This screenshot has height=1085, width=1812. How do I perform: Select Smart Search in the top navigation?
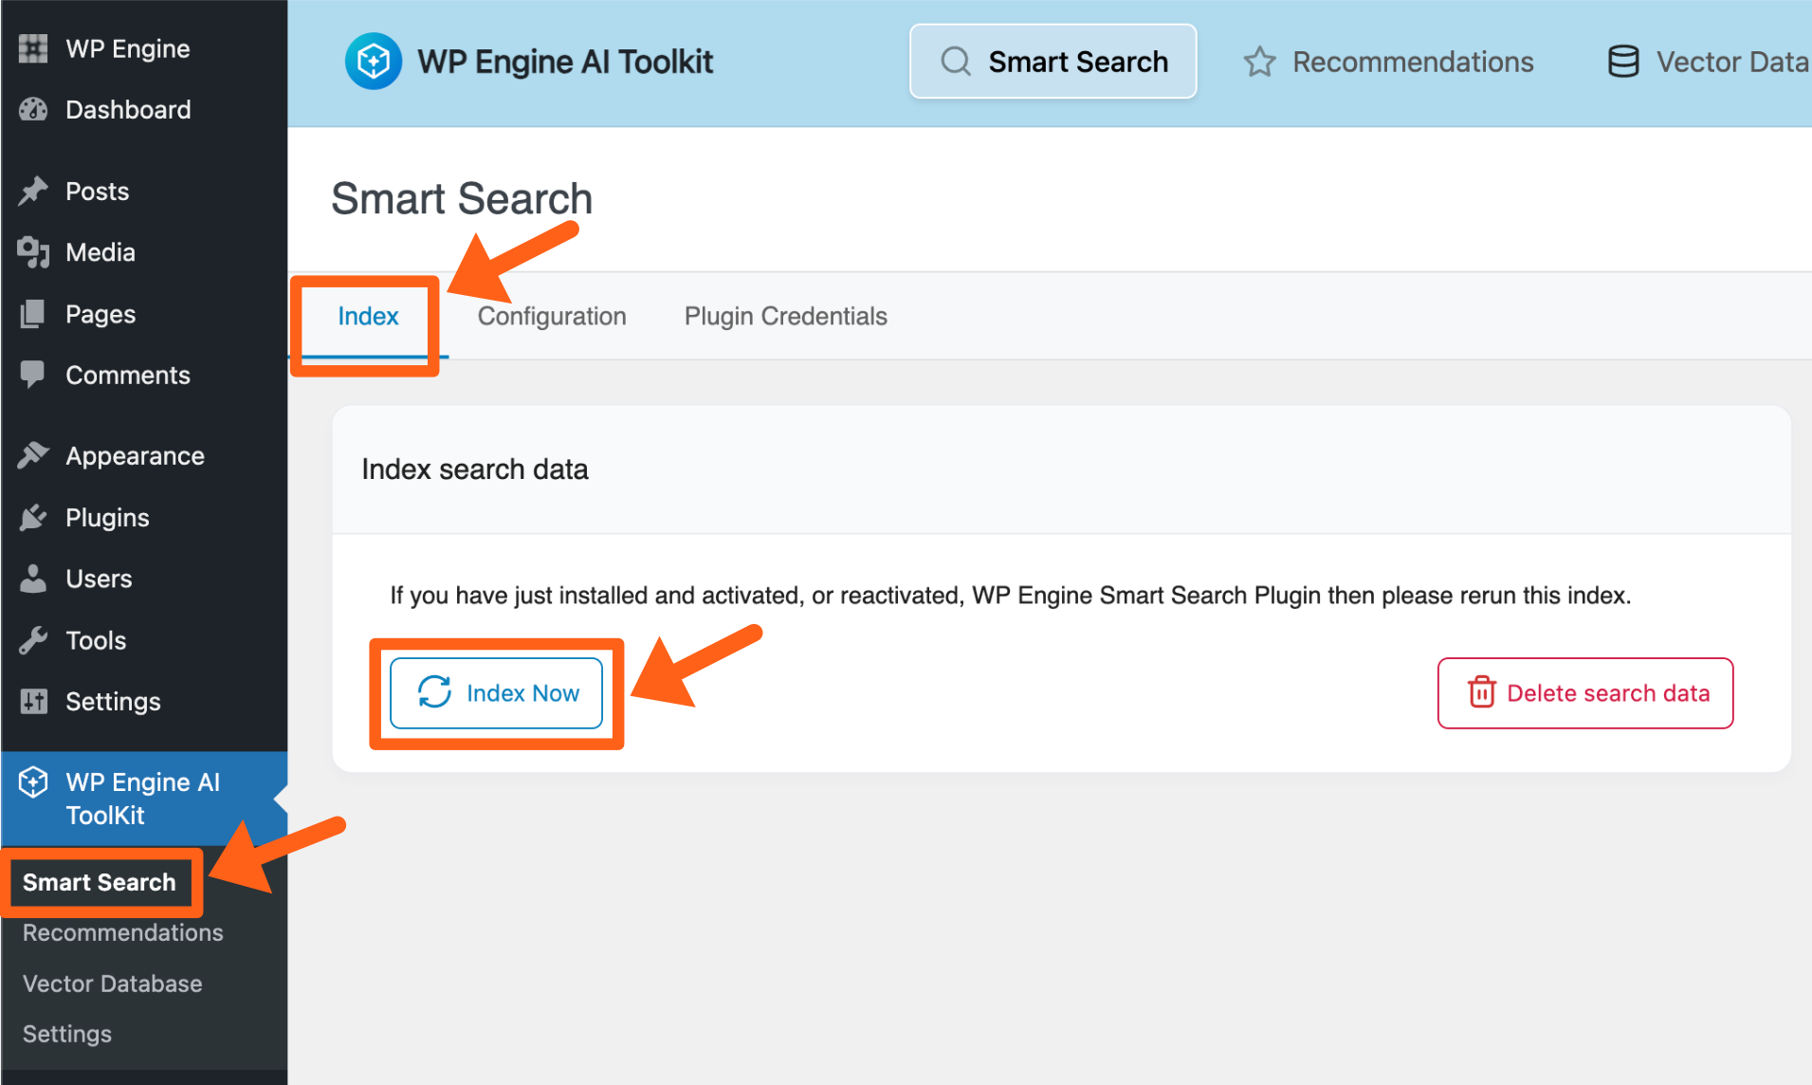pyautogui.click(x=1052, y=62)
